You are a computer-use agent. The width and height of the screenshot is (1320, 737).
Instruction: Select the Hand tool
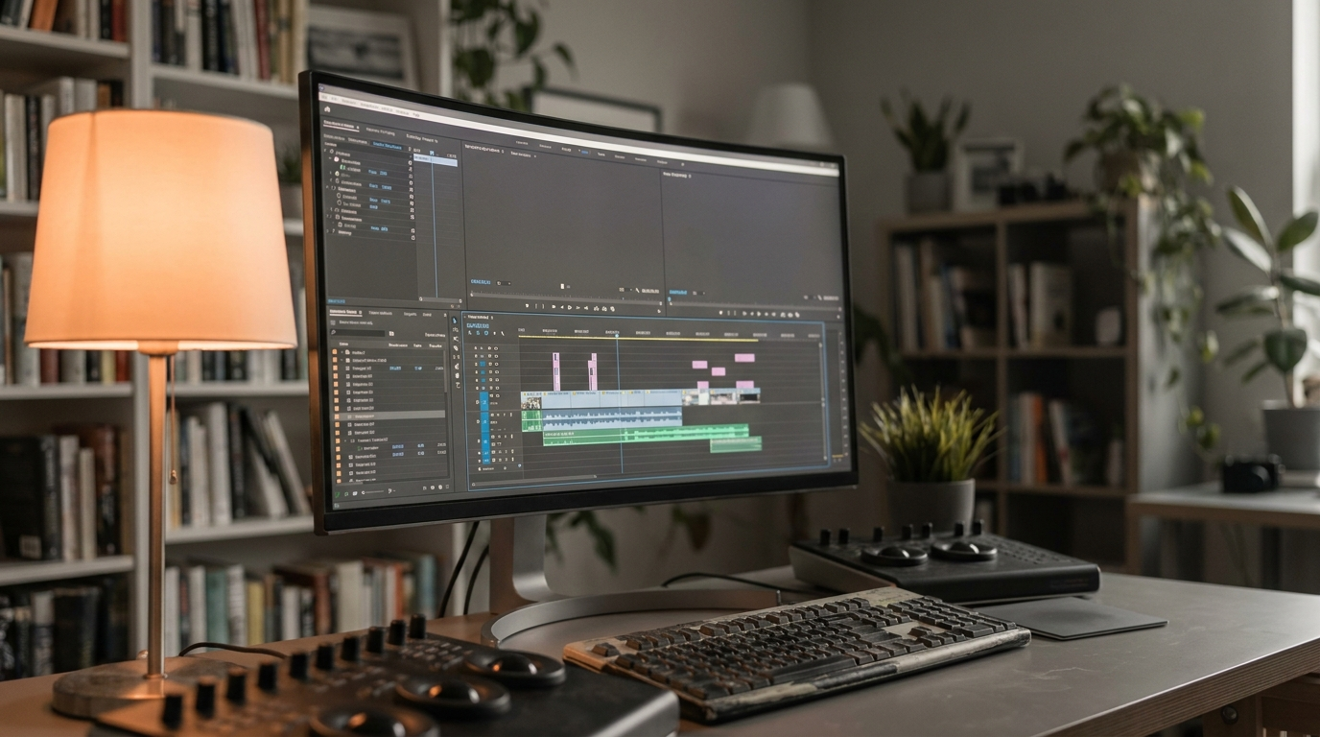(457, 375)
